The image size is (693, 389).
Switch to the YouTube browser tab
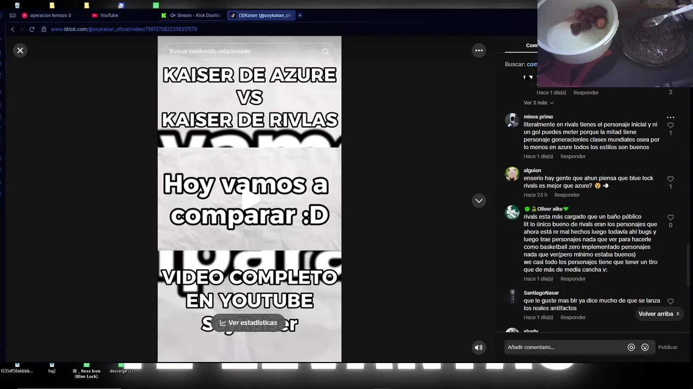click(108, 15)
